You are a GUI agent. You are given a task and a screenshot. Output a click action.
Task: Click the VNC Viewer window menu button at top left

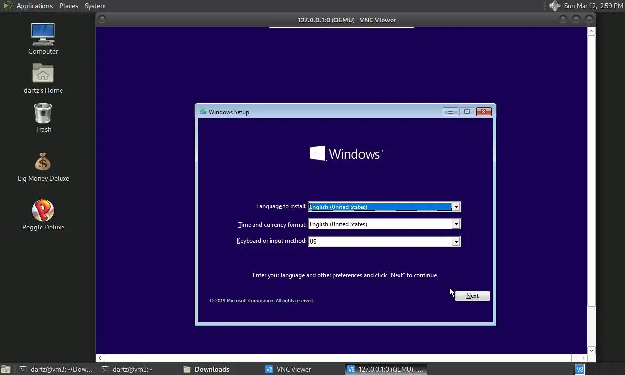102,19
